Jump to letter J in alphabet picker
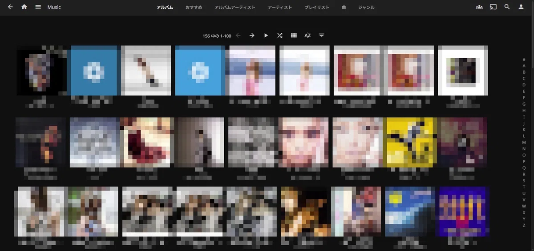Image resolution: width=534 pixels, height=251 pixels. [x=524, y=123]
